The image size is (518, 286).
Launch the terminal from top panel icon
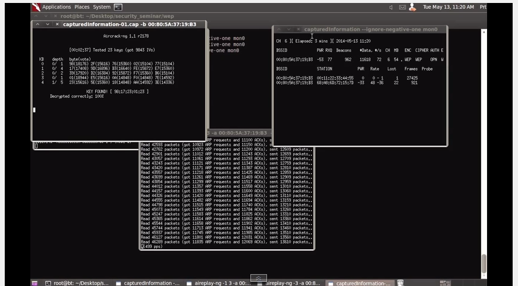118,7
